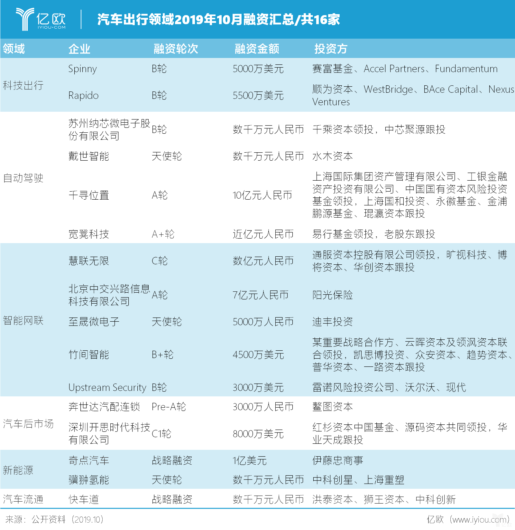The image size is (515, 530).
Task: Select 深圳开思时代科技有限公司 company cell
Action: pyautogui.click(x=109, y=433)
